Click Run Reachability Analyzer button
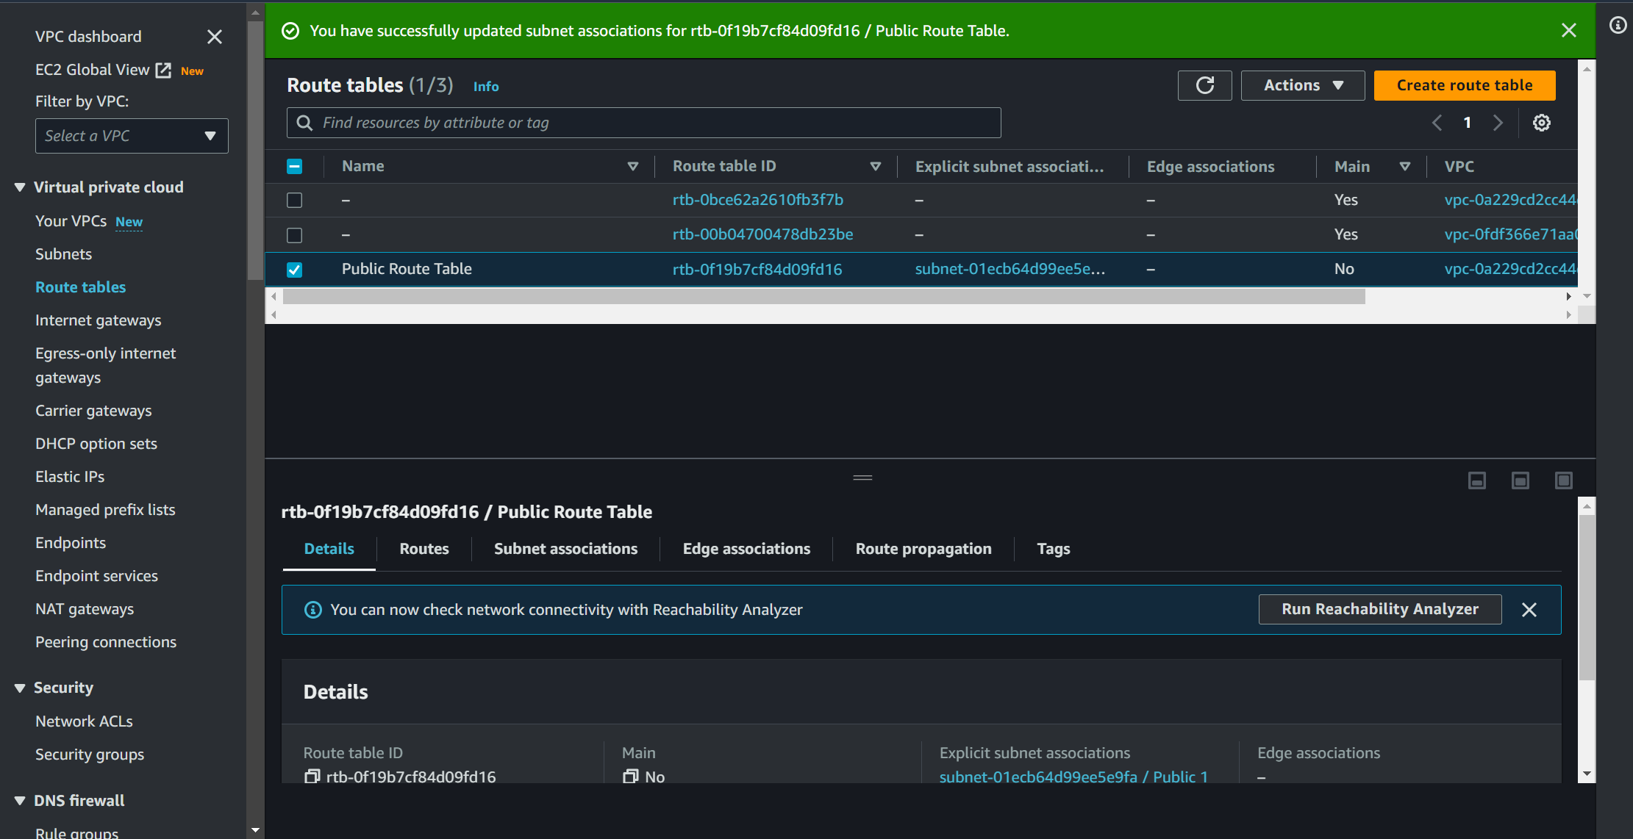The width and height of the screenshot is (1633, 839). [x=1380, y=609]
